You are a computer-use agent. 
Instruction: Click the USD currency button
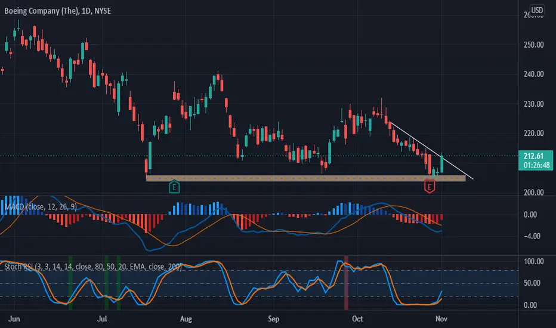[537, 10]
